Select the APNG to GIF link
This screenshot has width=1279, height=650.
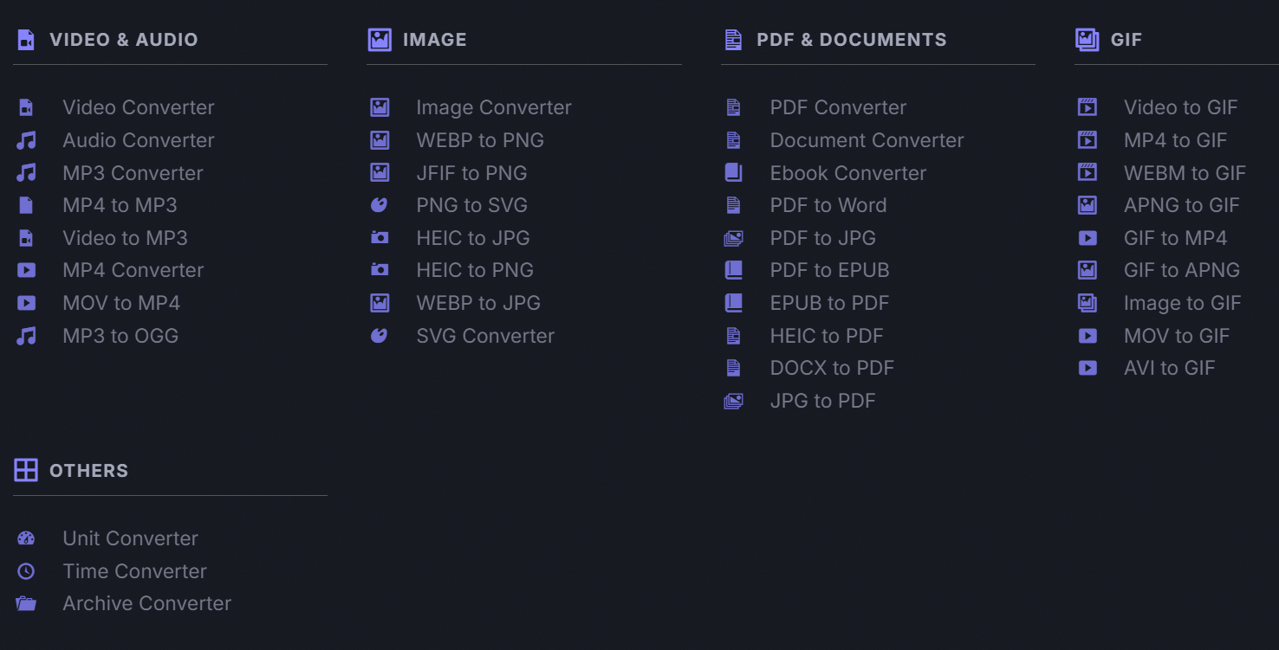(1181, 205)
